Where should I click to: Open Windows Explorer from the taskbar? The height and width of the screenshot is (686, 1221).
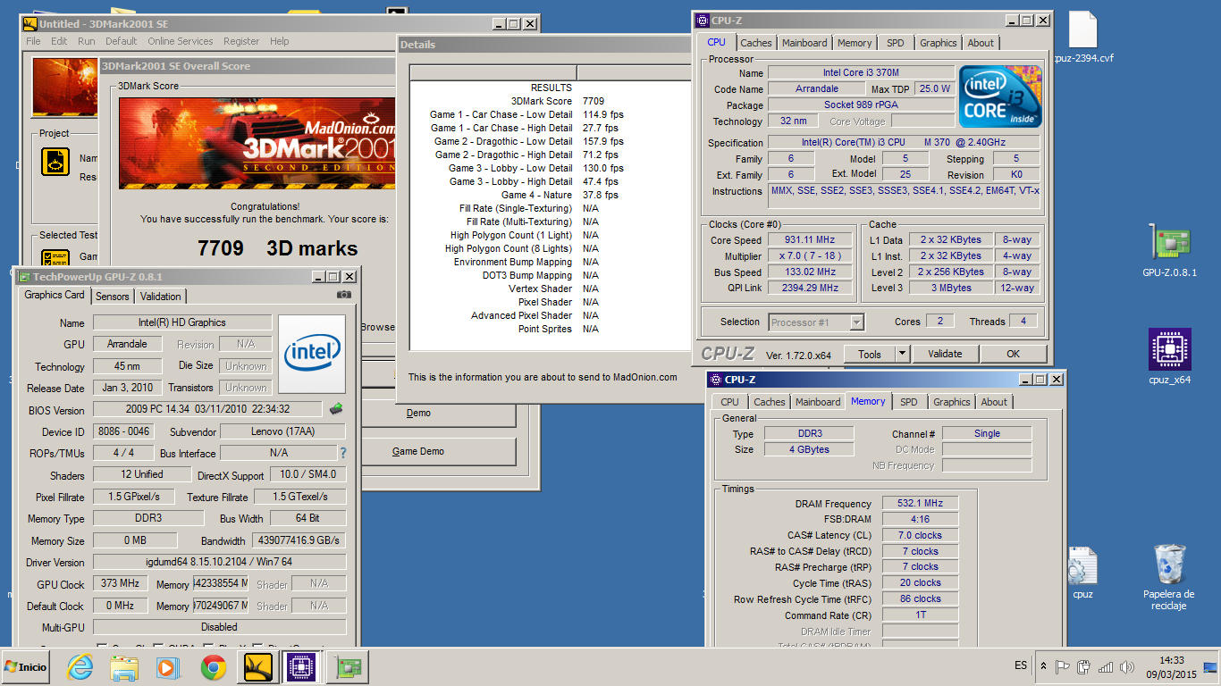123,667
